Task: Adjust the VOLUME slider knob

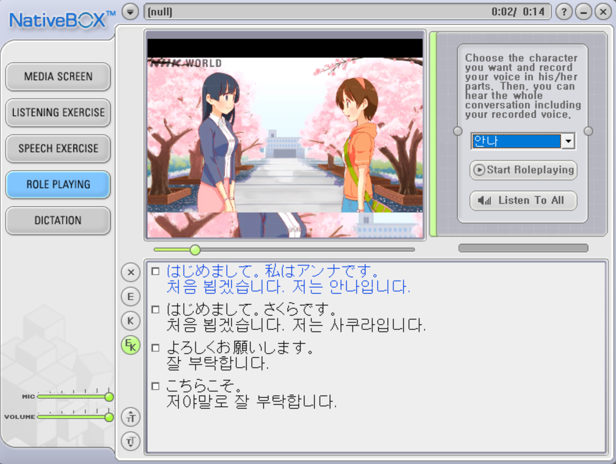Action: 109,417
